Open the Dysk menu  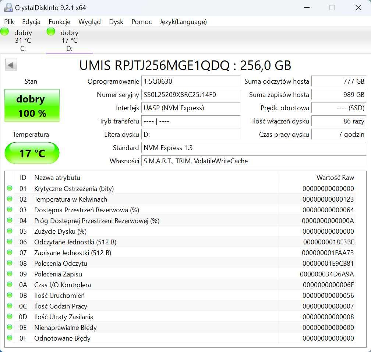pos(116,22)
